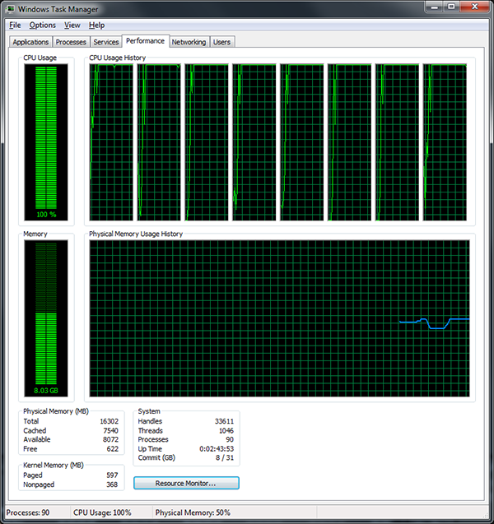The height and width of the screenshot is (524, 494).
Task: Open the View menu
Action: point(72,25)
